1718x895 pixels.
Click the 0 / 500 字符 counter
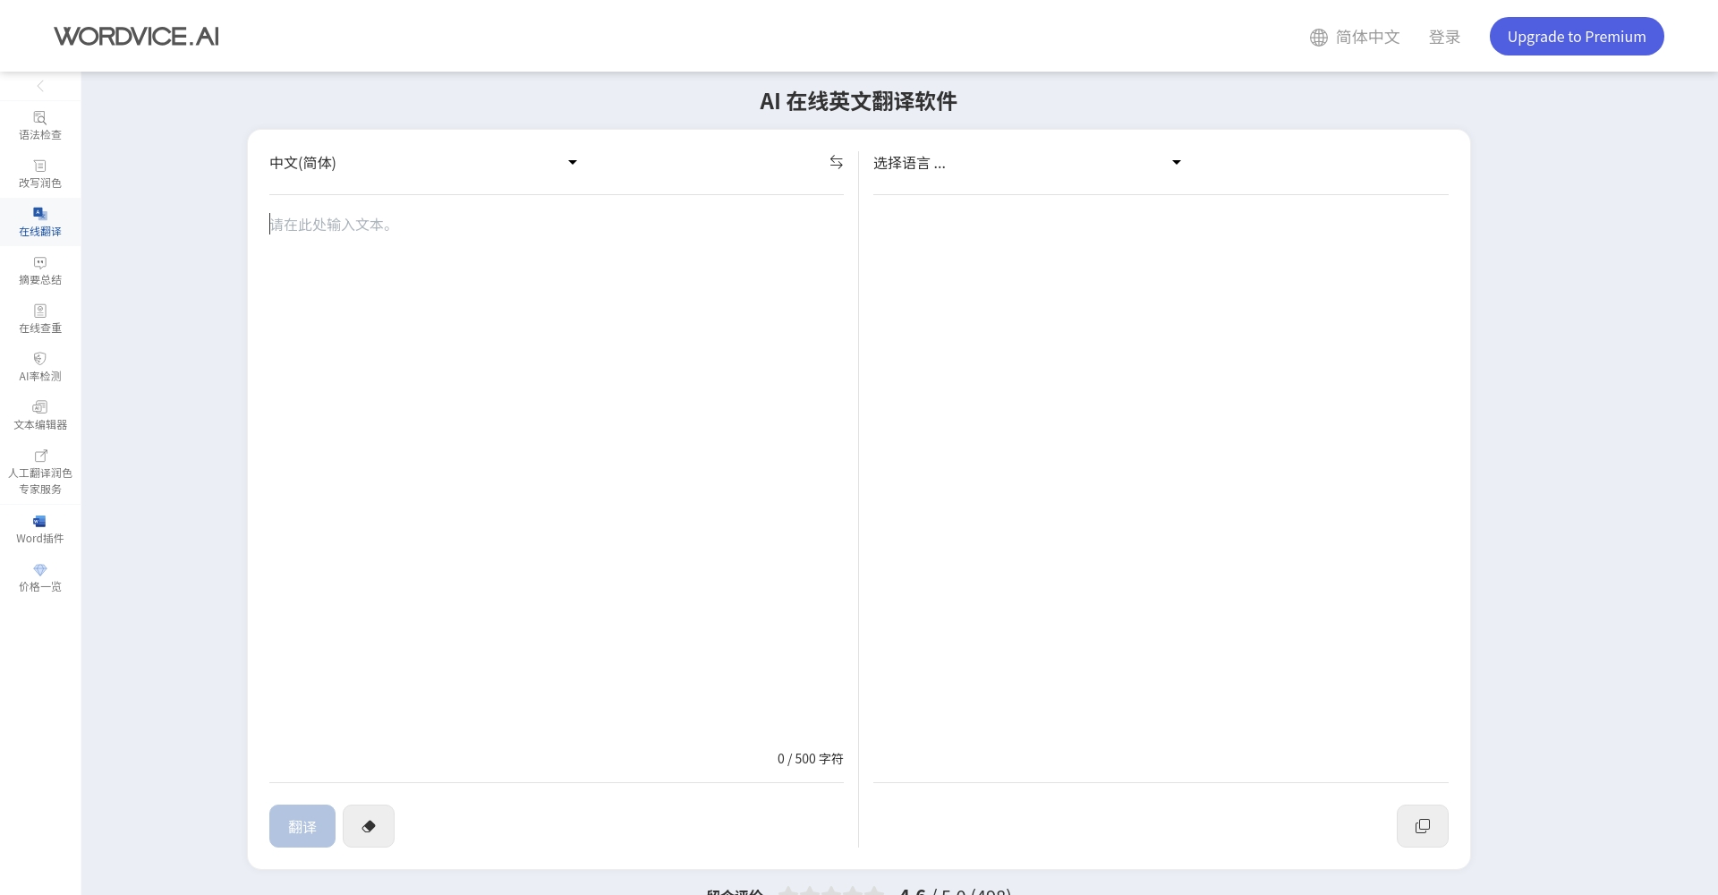[810, 759]
